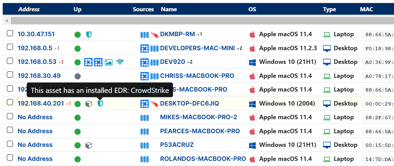Image resolution: width=394 pixels, height=166 pixels.
Task: Click the Apple logo in the DKMBP-RM row
Action: click(252, 34)
